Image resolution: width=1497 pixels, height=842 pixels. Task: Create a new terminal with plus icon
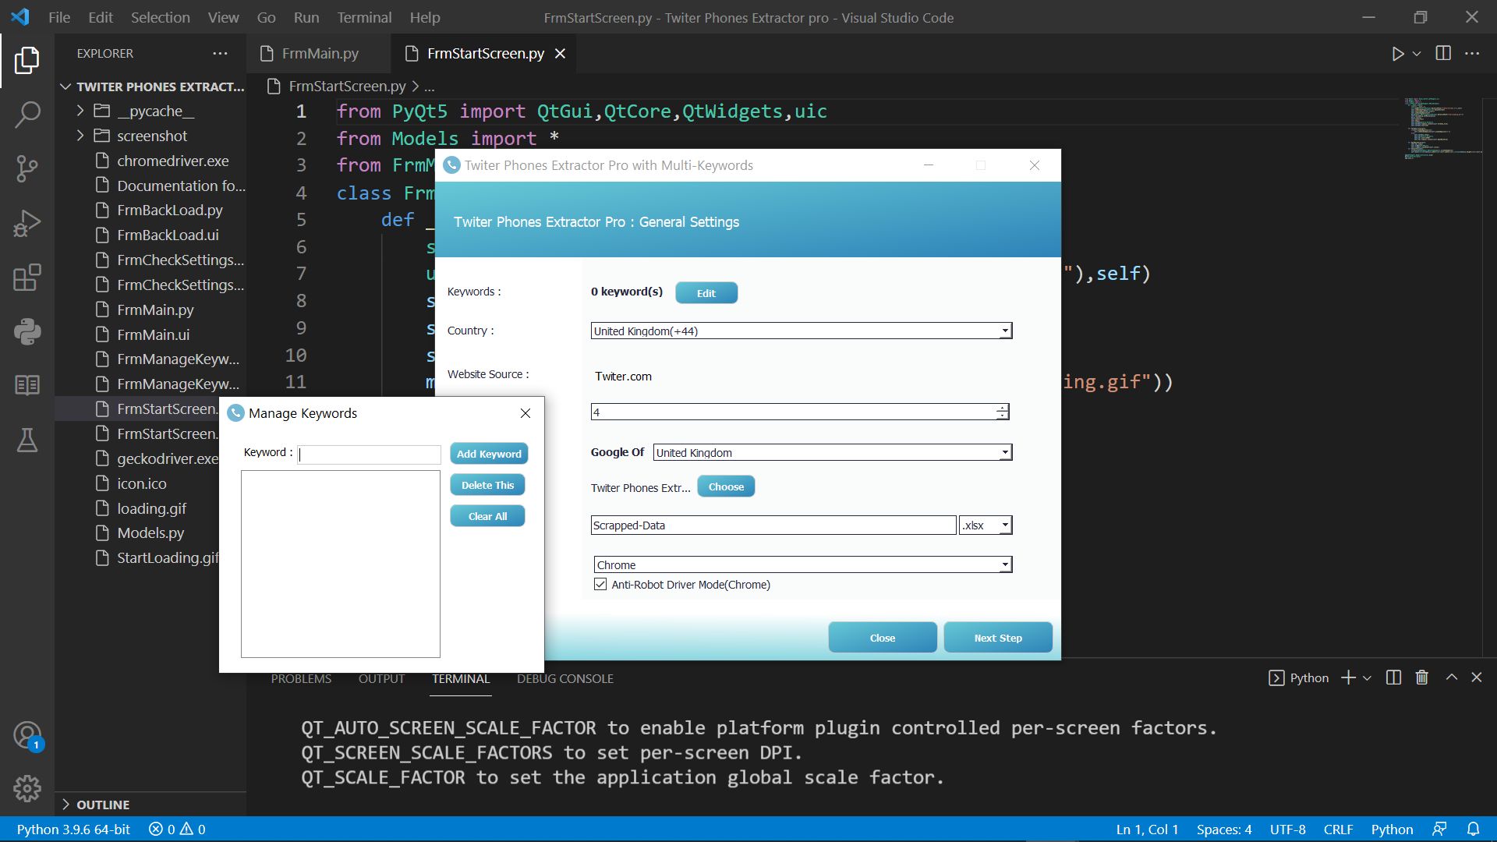point(1348,677)
